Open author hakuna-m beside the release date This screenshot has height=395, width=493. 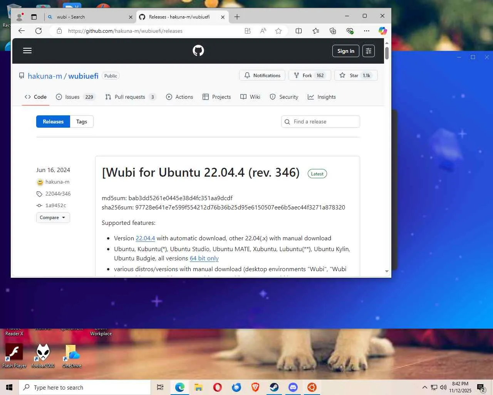point(57,182)
